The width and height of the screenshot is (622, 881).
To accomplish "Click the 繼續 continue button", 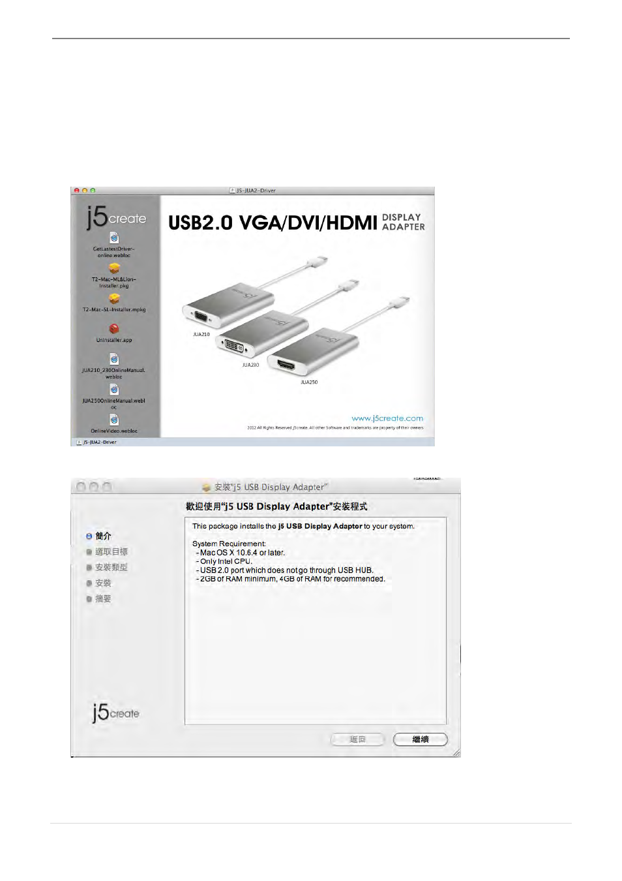I will (421, 739).
